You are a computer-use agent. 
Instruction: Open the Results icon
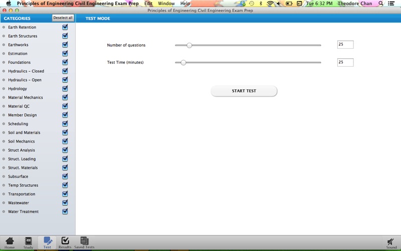[x=65, y=243]
